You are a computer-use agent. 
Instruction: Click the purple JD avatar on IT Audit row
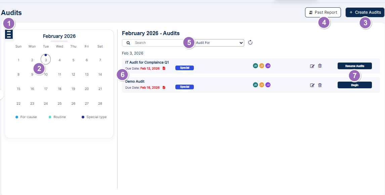pos(268,66)
